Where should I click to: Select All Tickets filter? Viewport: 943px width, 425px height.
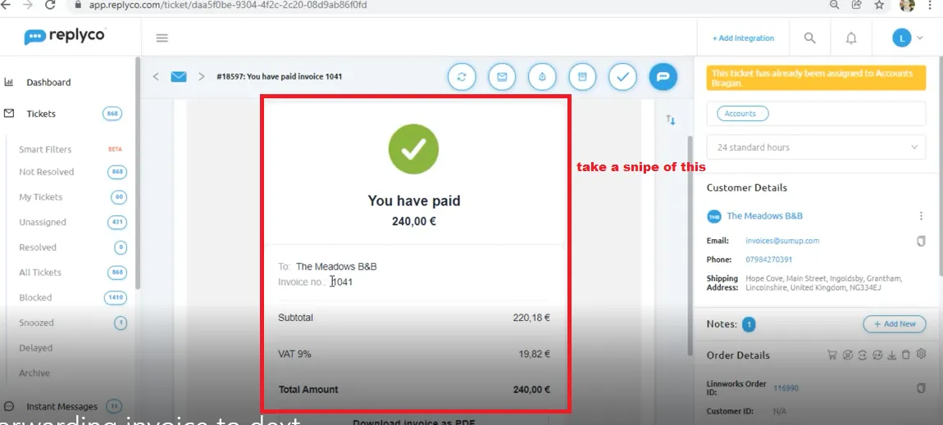tap(40, 273)
